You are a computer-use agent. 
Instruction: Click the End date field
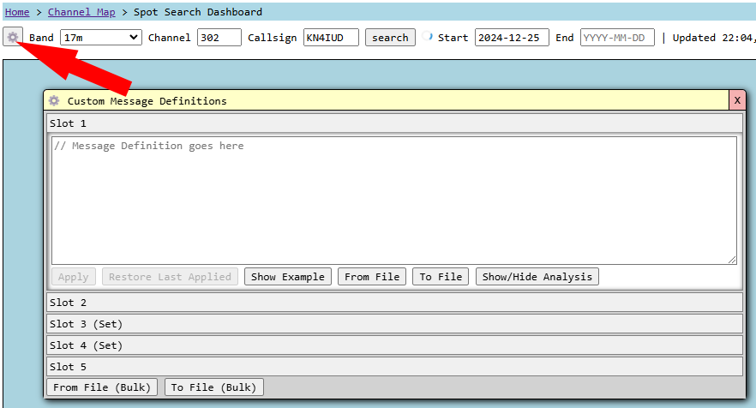(617, 38)
